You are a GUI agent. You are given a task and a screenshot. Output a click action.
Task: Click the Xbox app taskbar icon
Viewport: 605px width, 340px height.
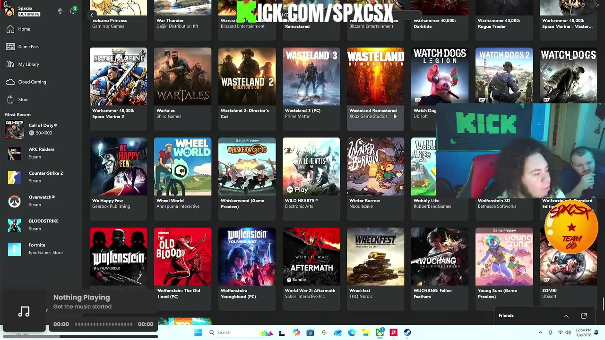[x=380, y=333]
